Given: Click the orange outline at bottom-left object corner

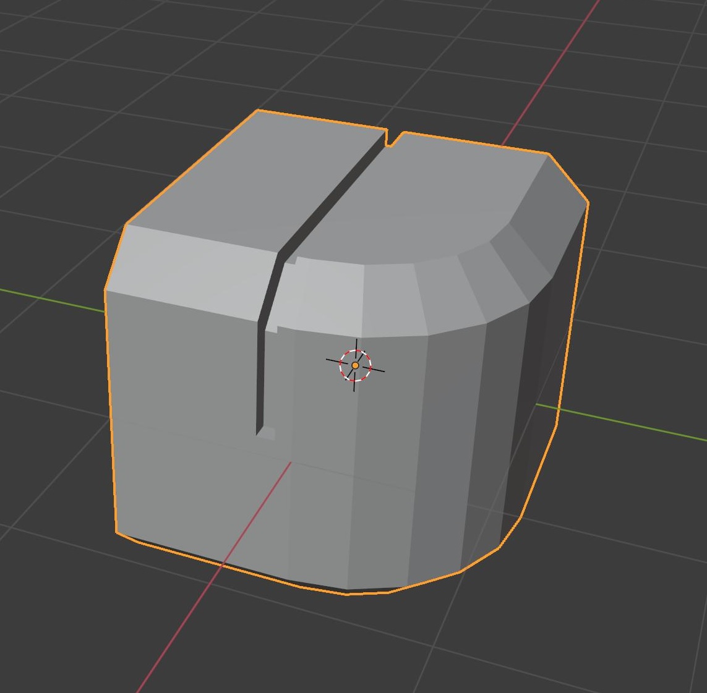Looking at the screenshot, I should click(116, 534).
